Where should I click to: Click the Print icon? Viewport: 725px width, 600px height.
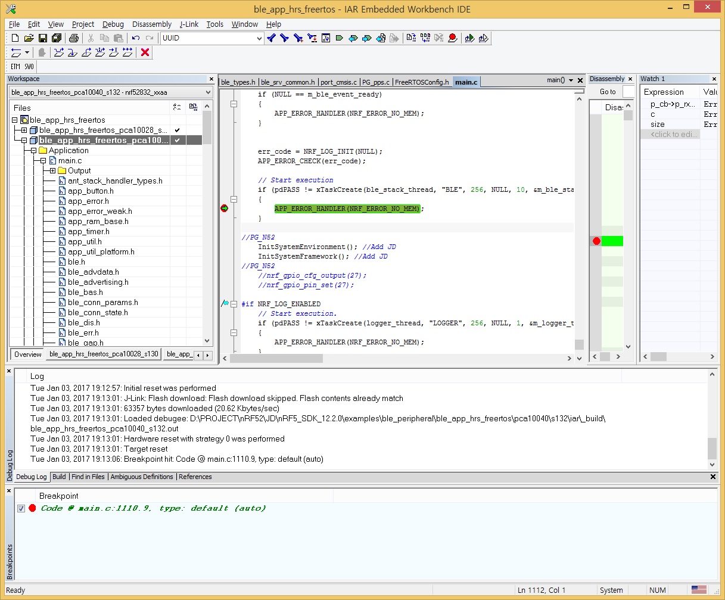click(73, 38)
